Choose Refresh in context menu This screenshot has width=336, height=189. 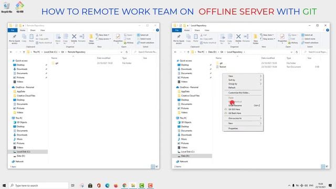click(243, 88)
